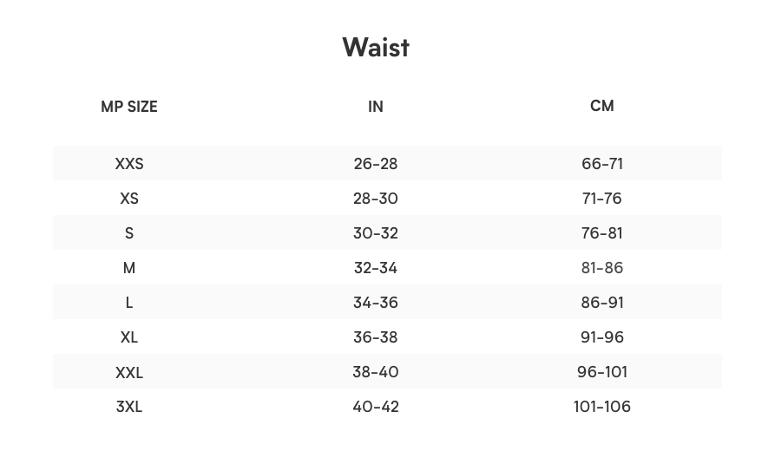
Task: Click the S size label
Action: (x=129, y=233)
